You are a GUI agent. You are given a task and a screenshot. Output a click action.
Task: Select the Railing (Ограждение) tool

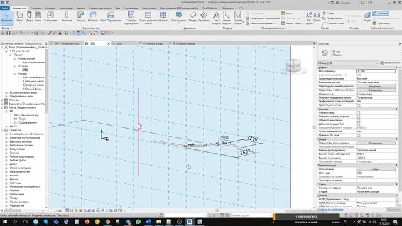178,17
